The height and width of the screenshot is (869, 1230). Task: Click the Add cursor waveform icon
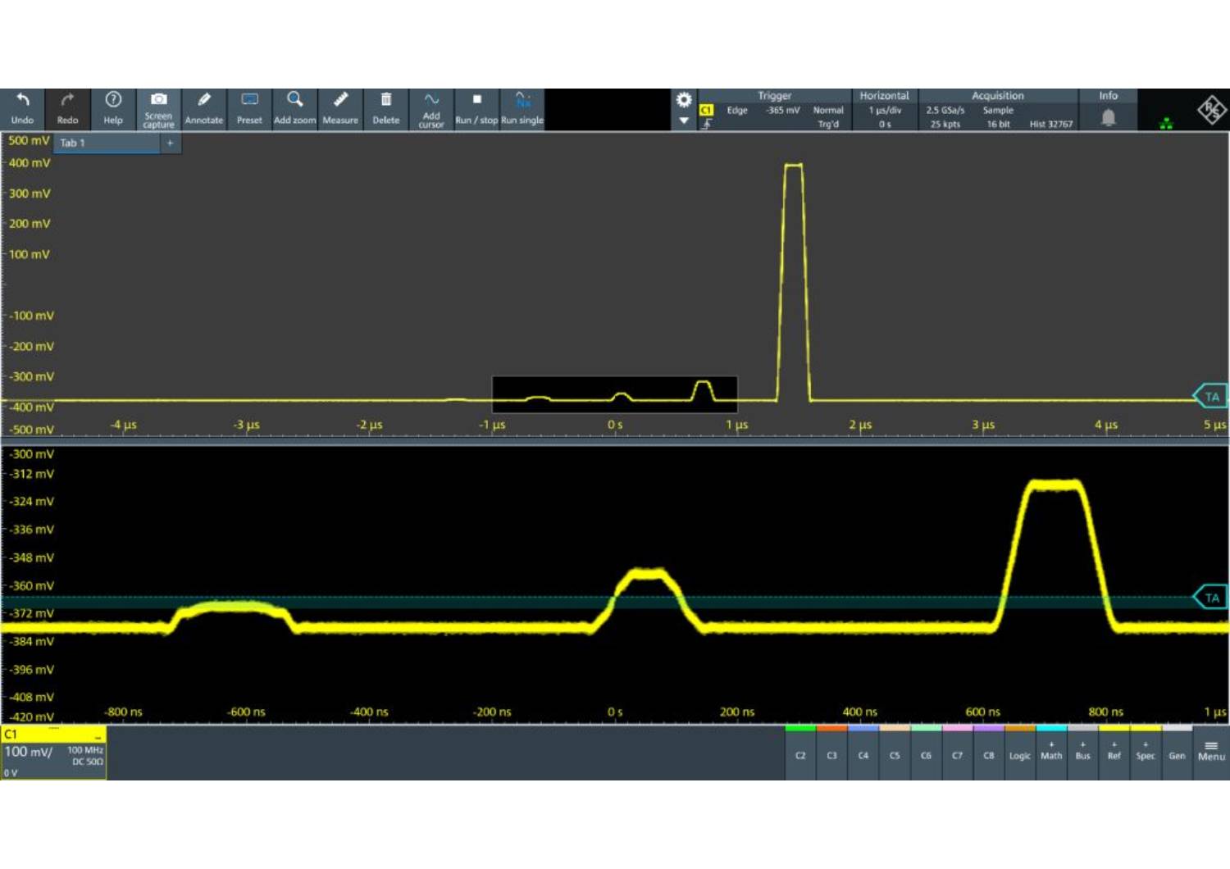click(x=431, y=101)
